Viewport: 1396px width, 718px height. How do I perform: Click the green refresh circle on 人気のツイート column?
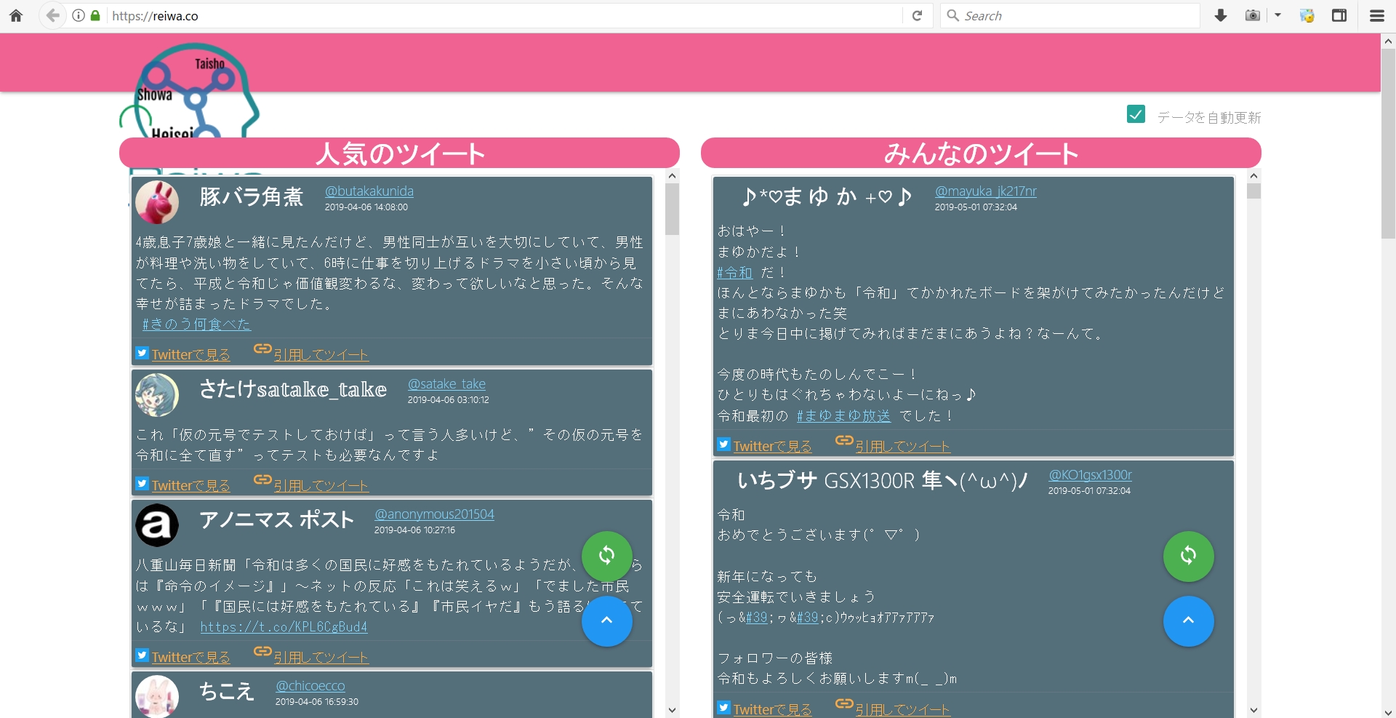[608, 557]
